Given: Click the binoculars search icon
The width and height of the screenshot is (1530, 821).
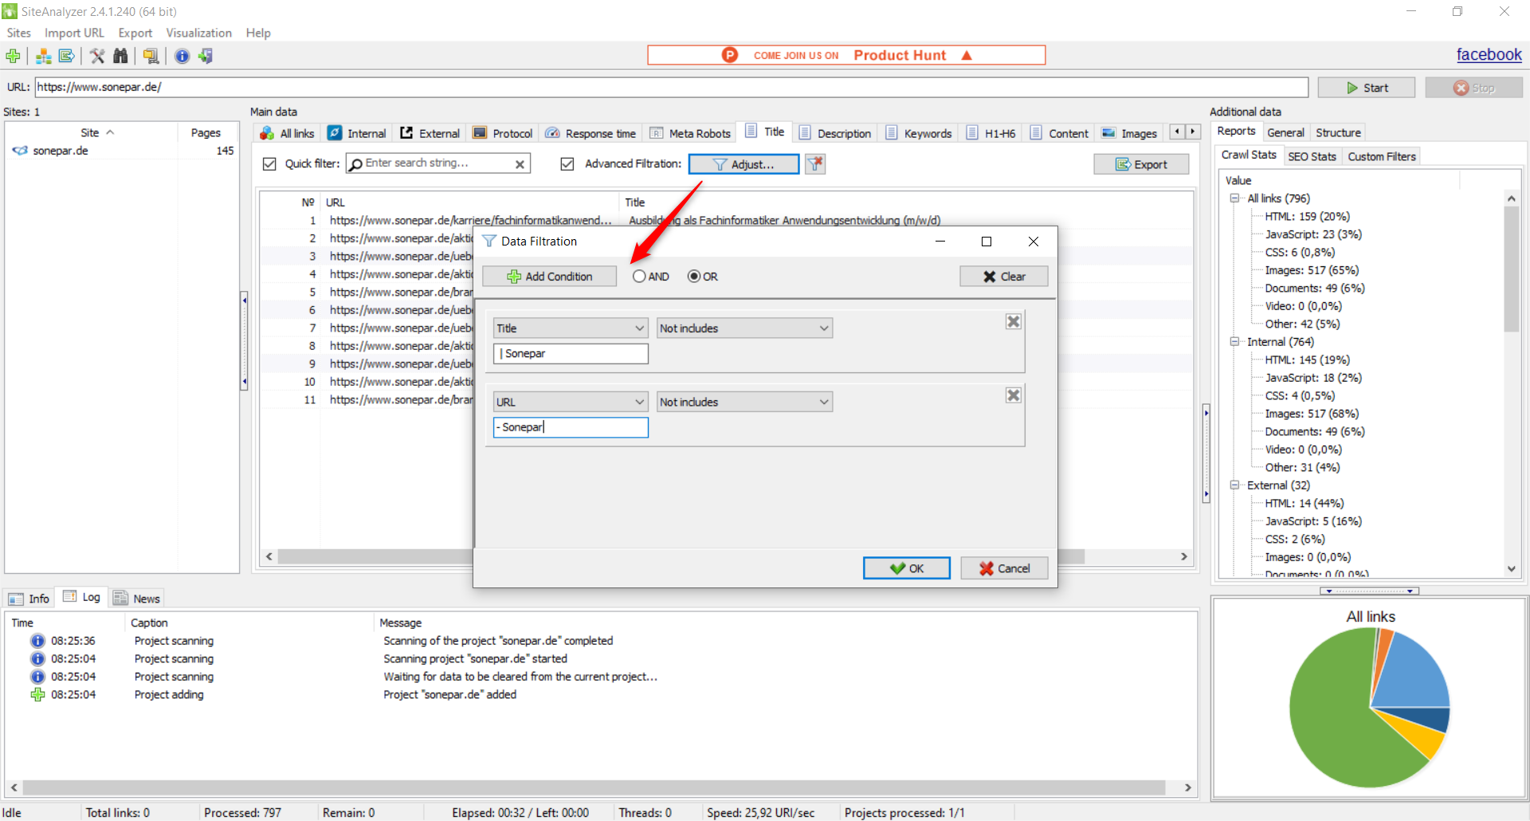Looking at the screenshot, I should [x=120, y=56].
